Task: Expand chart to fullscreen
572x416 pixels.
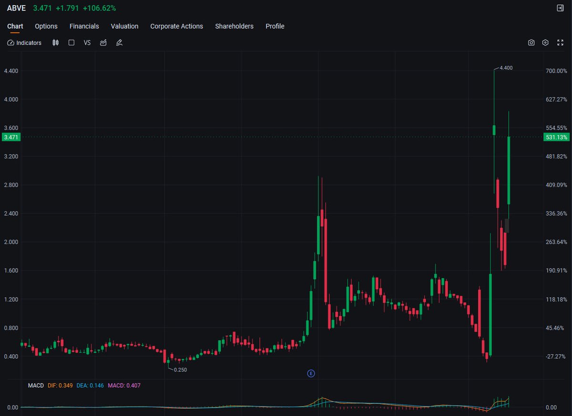Action: pyautogui.click(x=561, y=43)
